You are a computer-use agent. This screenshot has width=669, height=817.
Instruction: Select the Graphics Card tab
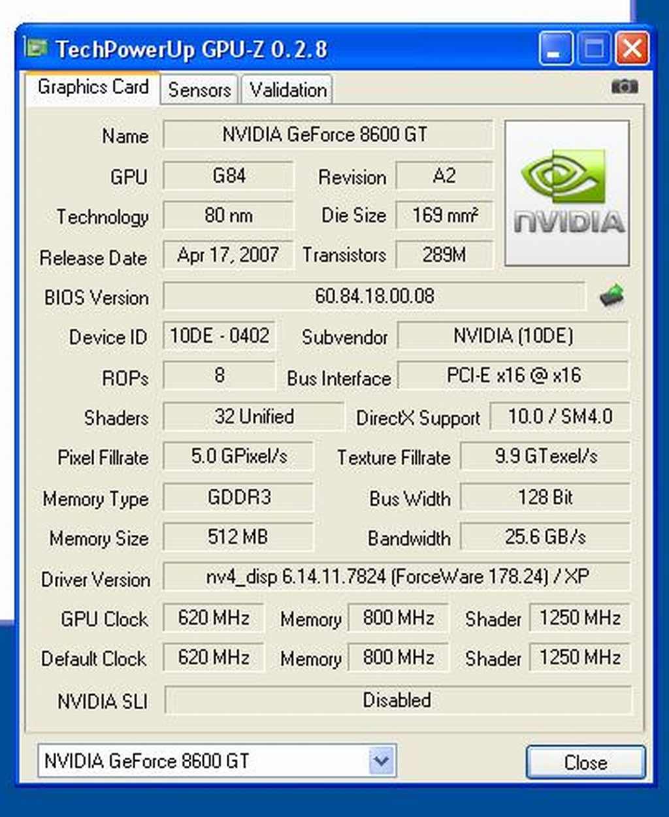(x=93, y=88)
